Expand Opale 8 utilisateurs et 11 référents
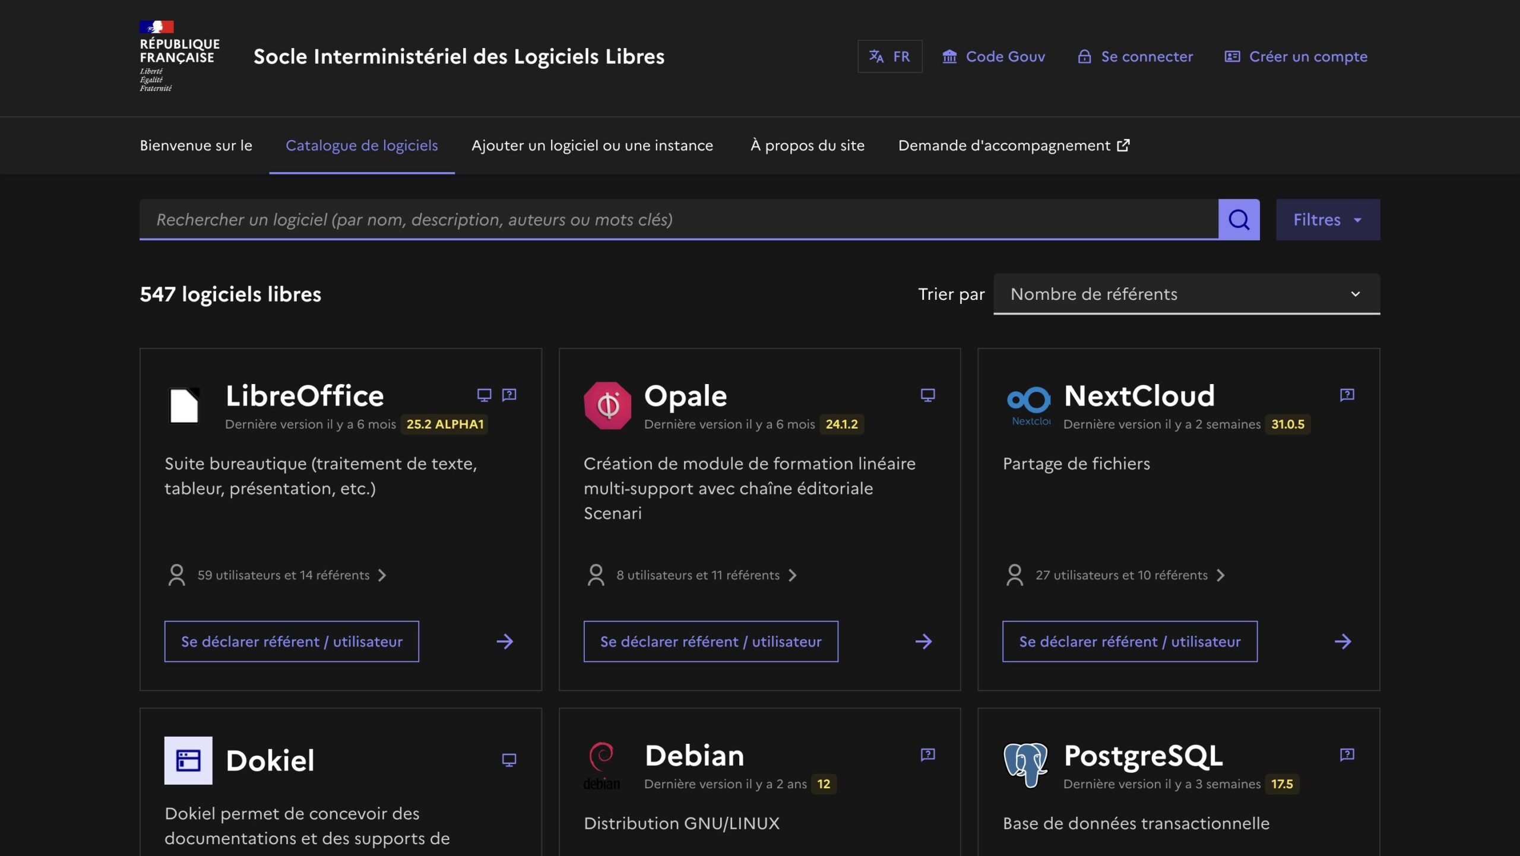This screenshot has width=1520, height=856. (x=692, y=575)
